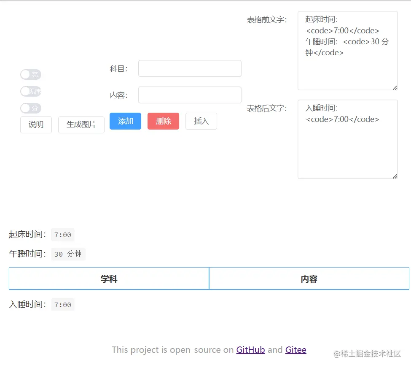This screenshot has width=411, height=368.
Task: Click the resize grip of the 表格前文字 textarea
Action: tap(395, 88)
